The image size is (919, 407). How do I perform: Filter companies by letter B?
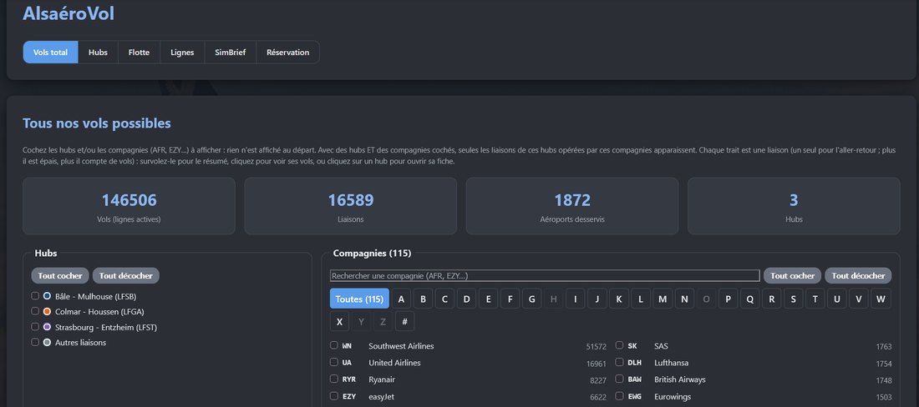(x=424, y=299)
